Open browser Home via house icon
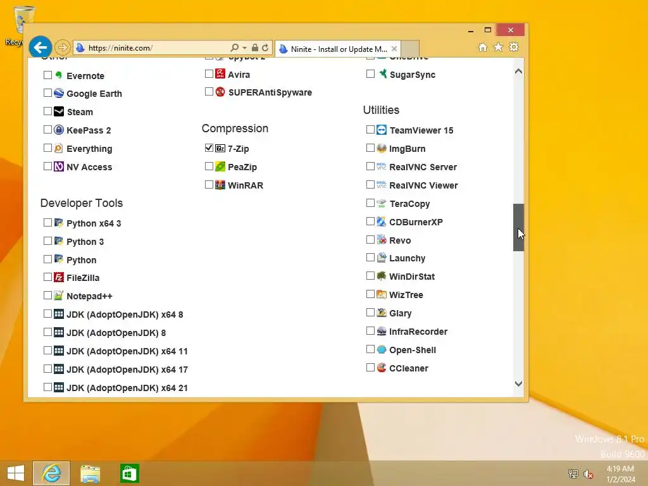Image resolution: width=648 pixels, height=486 pixels. tap(482, 47)
